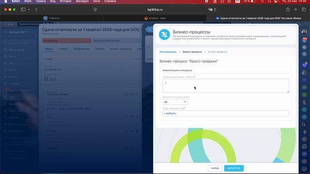Click the deal title Сдача отчетности за 1 квартал
This screenshot has width=310, height=174.
(x=92, y=29)
